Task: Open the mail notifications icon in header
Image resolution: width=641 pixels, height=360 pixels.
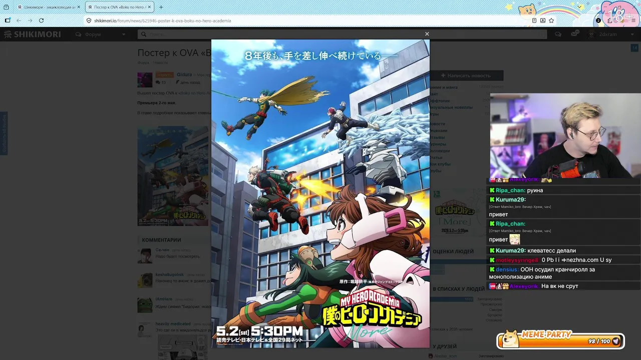Action: (x=574, y=34)
